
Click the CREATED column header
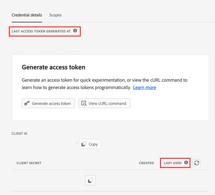146,163
